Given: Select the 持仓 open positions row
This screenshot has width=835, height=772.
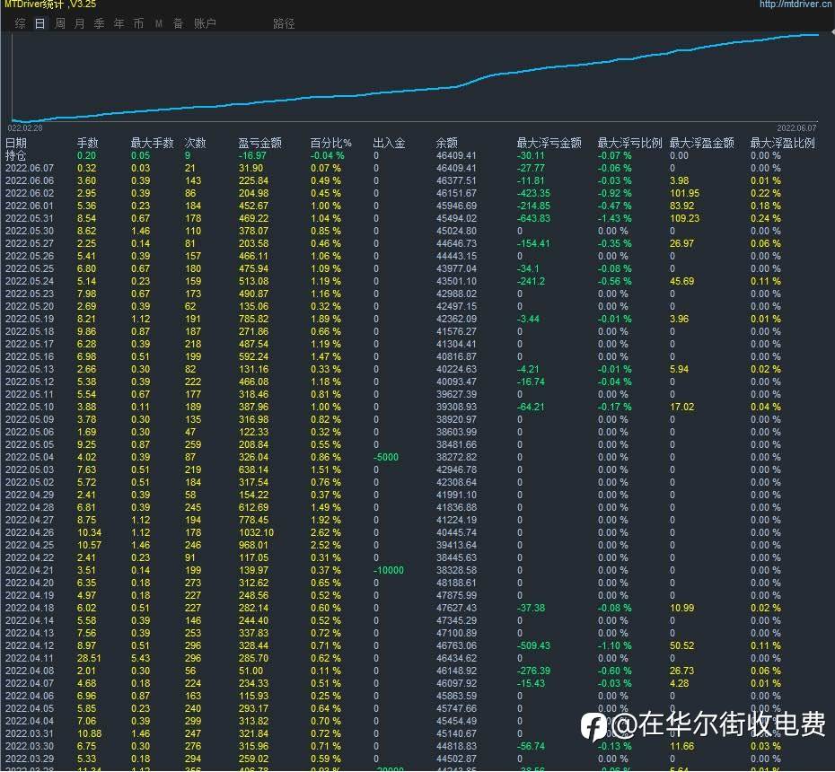Looking at the screenshot, I should point(16,155).
